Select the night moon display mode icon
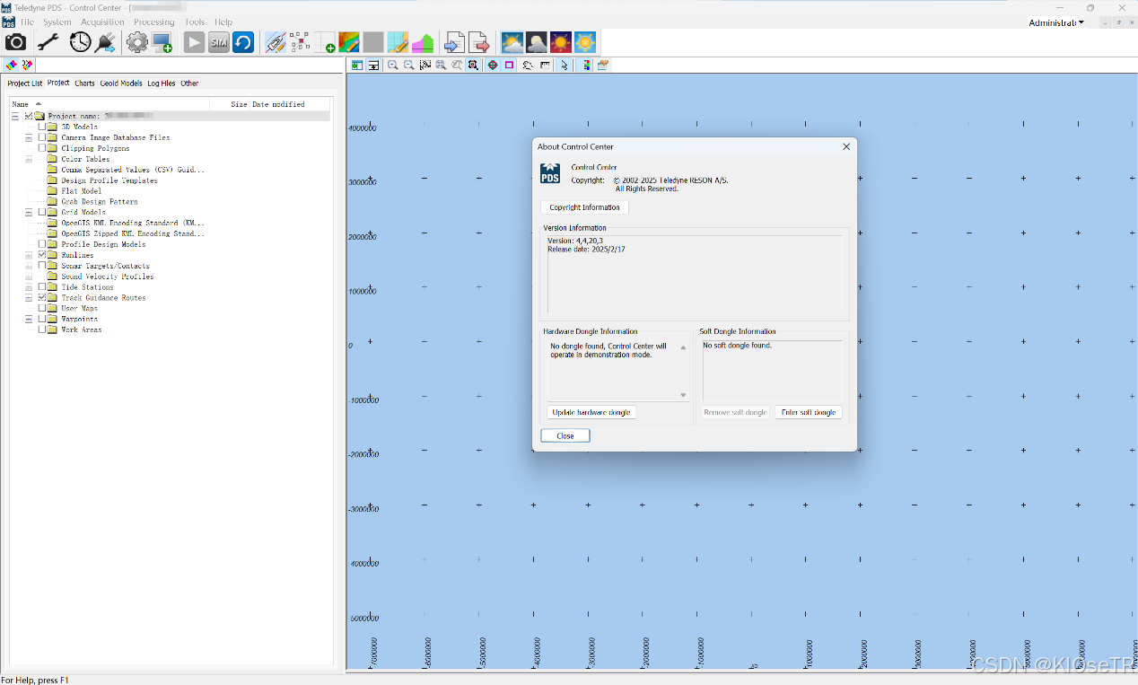The width and height of the screenshot is (1138, 685). [537, 42]
